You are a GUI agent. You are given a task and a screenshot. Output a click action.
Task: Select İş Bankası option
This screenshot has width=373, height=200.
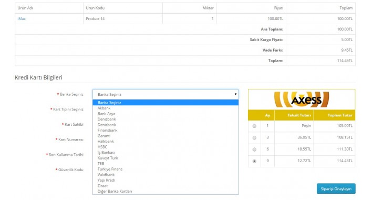(165, 152)
